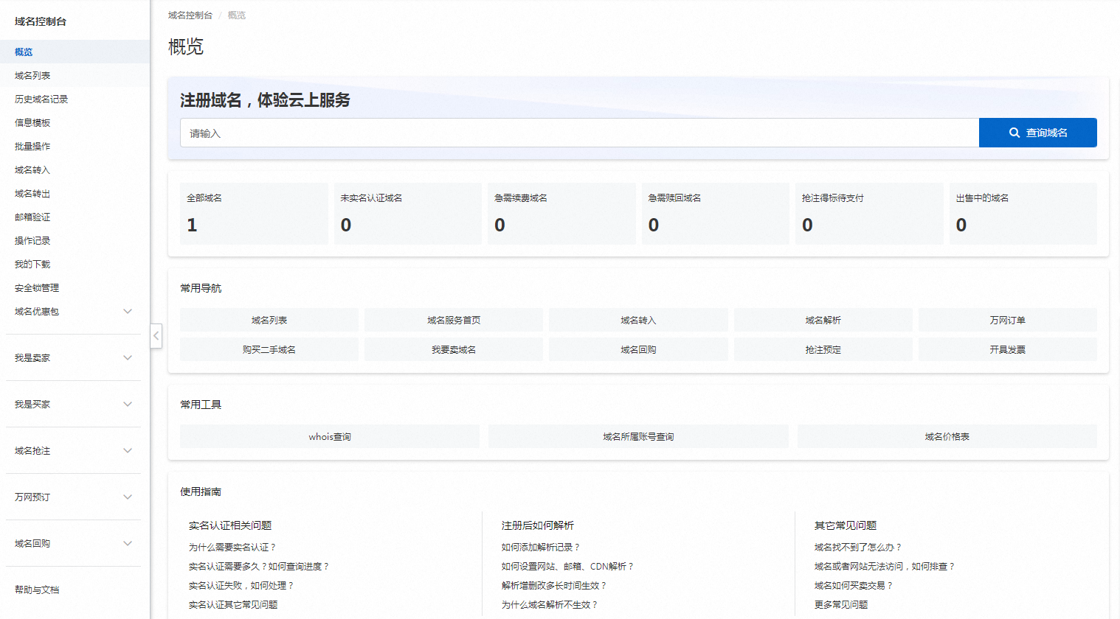Screen dimensions: 1120x619
Task: Click the domain search input field
Action: pyautogui.click(x=579, y=133)
